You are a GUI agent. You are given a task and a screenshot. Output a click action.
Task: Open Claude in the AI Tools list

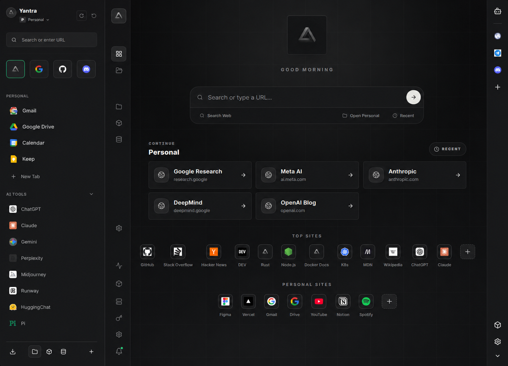[x=52, y=225]
